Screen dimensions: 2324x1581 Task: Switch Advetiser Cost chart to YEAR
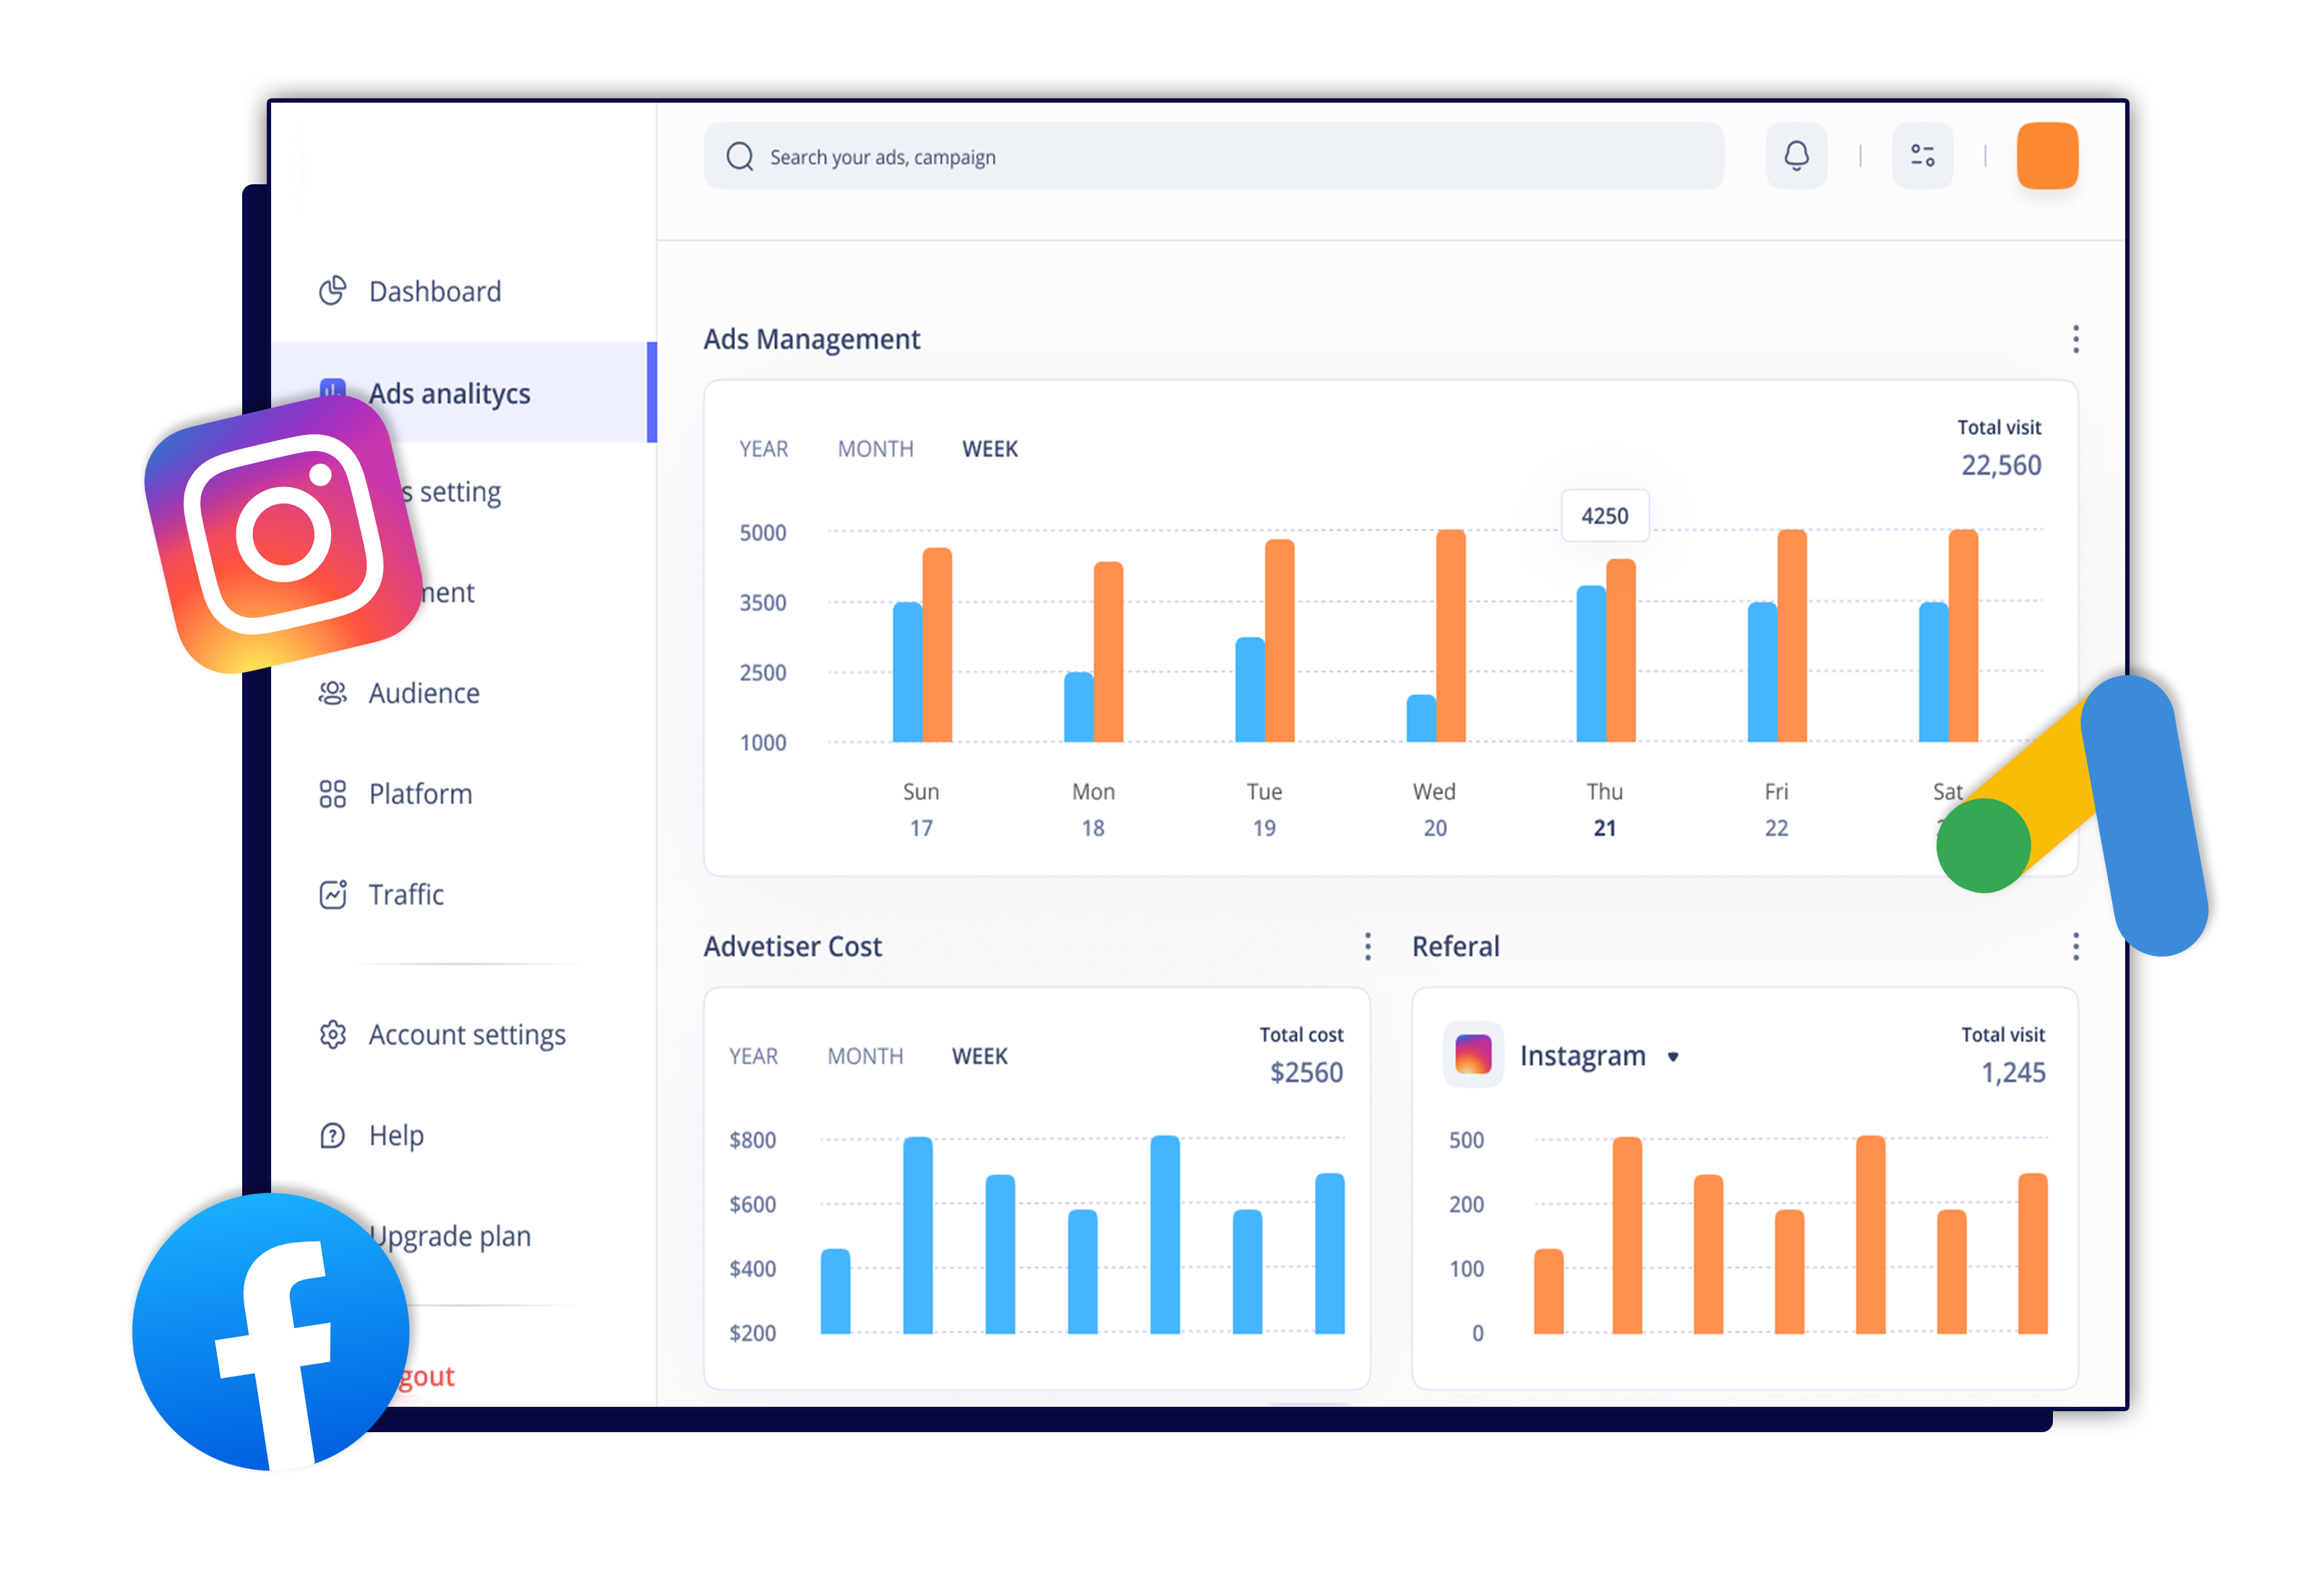(753, 1056)
